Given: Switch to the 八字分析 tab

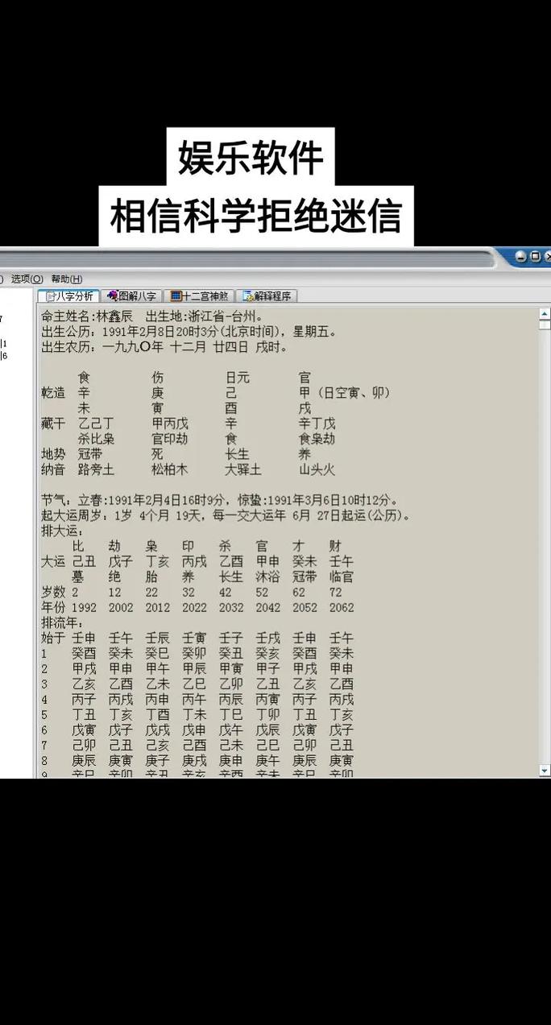Looking at the screenshot, I should (70, 296).
